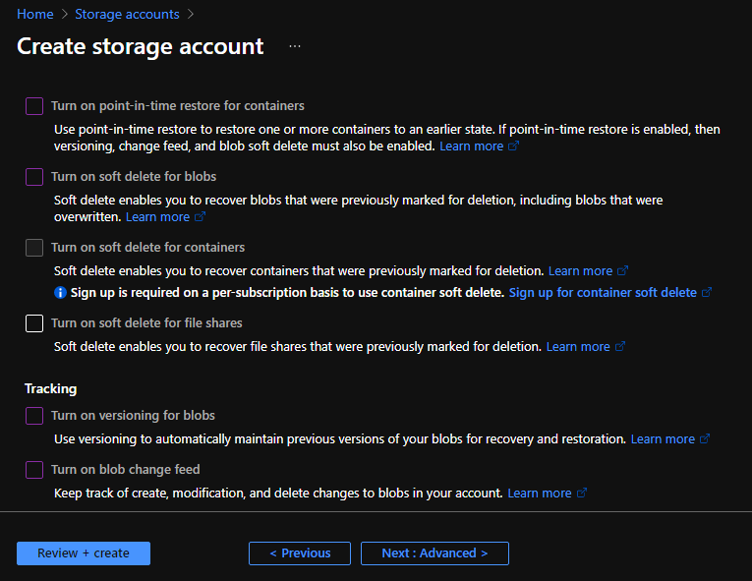Viewport: 752px width, 581px height.
Task: Open the ellipsis menu next to Create storage account
Action: [x=295, y=46]
